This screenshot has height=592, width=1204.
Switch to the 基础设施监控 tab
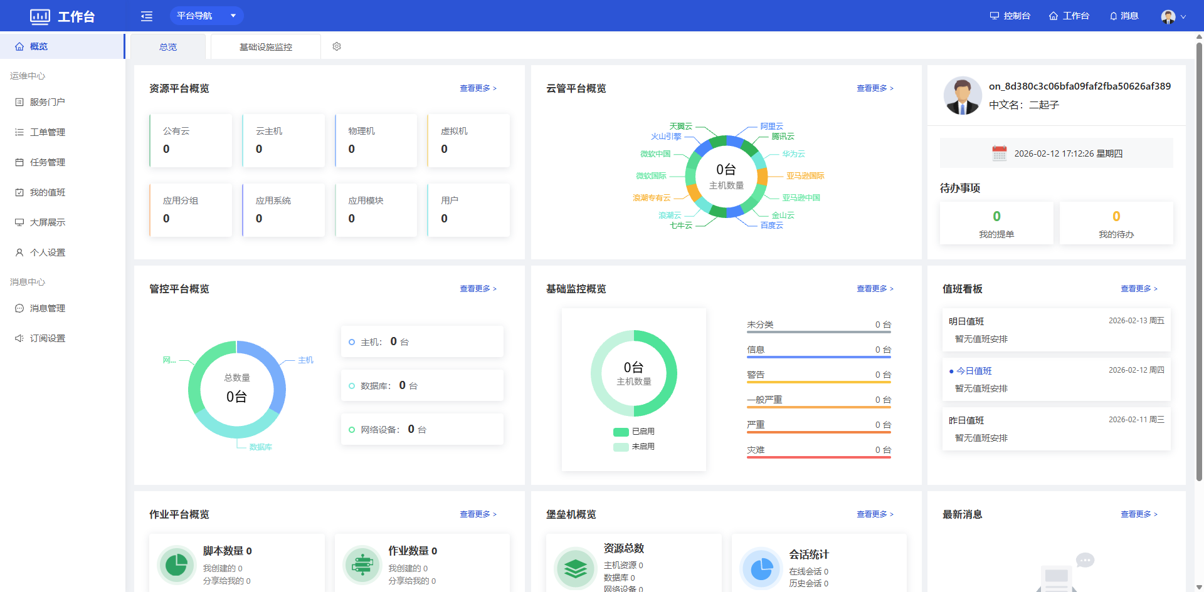point(266,47)
